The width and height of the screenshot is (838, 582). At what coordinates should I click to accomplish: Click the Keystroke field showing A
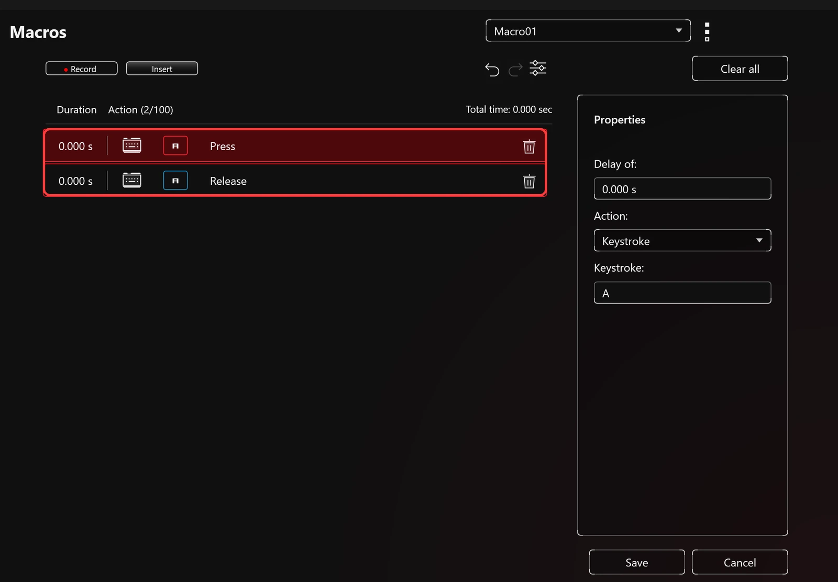[682, 293]
